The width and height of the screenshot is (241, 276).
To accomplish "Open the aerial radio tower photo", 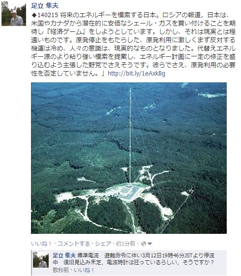I will point(129,158).
